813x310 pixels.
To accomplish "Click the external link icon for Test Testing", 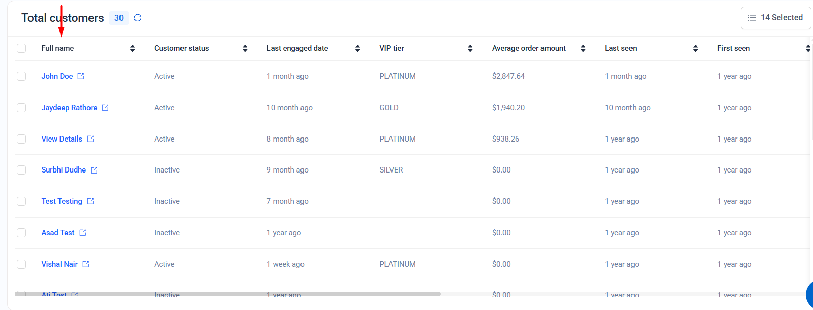I will (x=91, y=201).
